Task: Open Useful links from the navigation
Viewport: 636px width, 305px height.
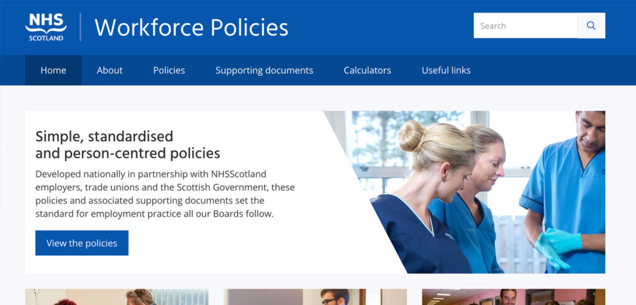Action: coord(446,70)
